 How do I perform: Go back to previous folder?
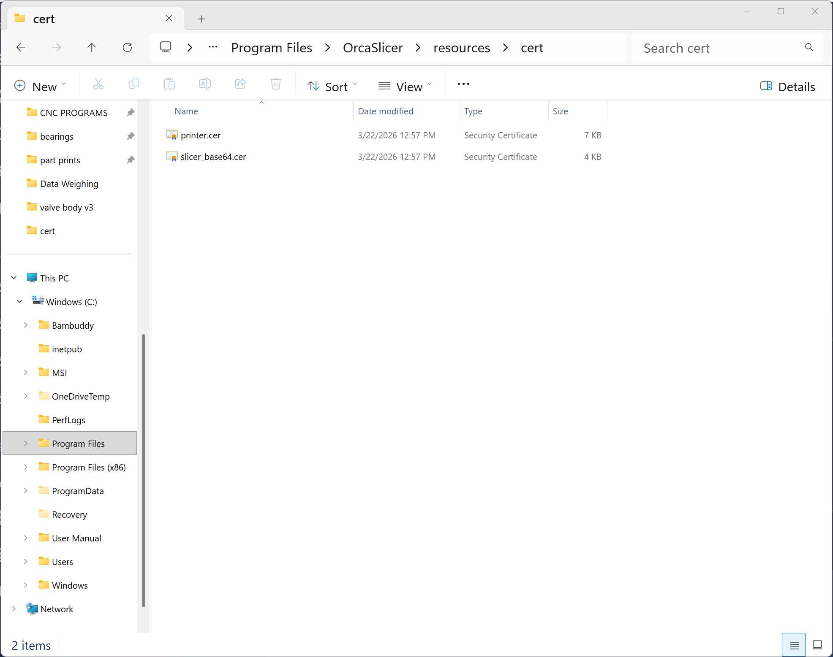coord(21,47)
